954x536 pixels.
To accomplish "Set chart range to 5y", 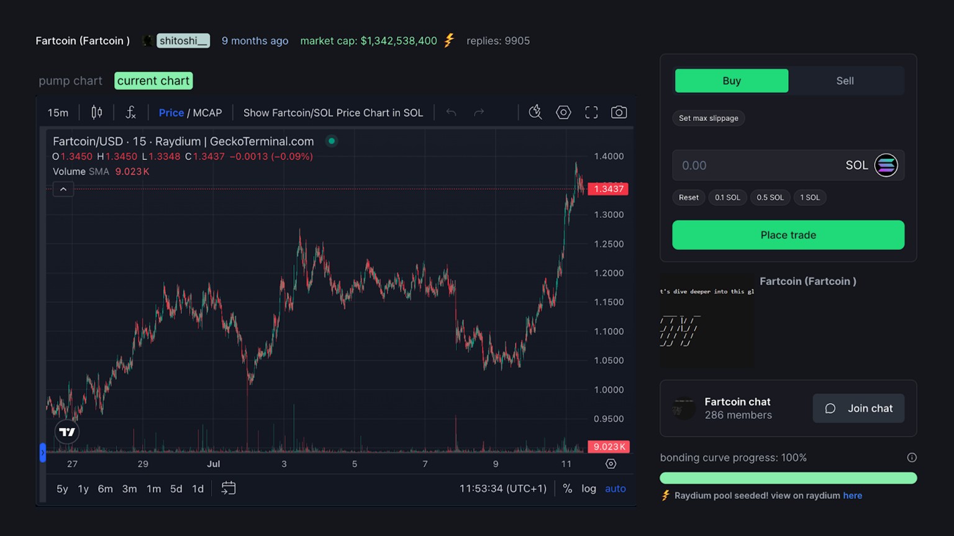I will [62, 489].
